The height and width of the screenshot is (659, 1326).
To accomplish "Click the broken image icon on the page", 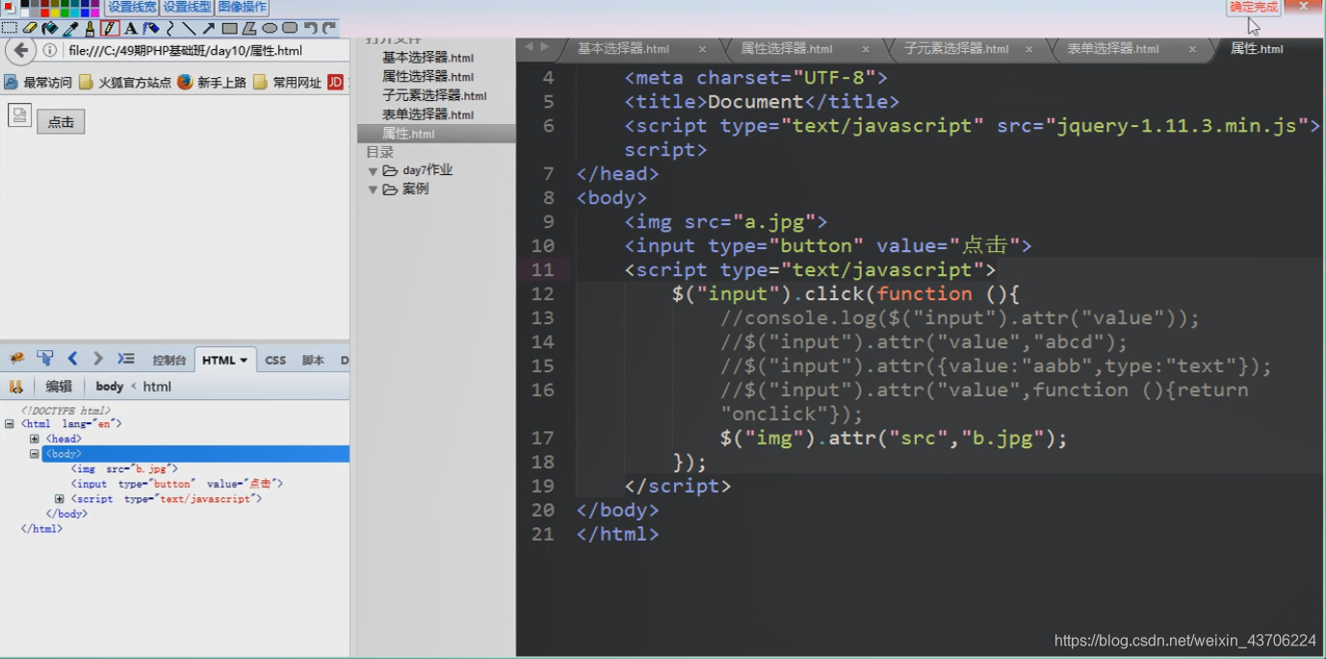I will [x=20, y=115].
